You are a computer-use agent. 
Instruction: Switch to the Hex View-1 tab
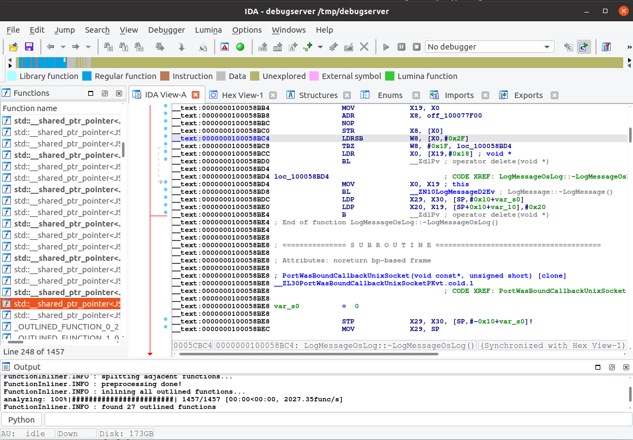(242, 95)
